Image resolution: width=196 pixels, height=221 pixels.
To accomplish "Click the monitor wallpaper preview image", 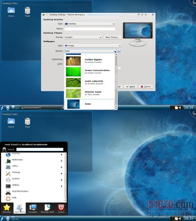I will coord(138,31).
